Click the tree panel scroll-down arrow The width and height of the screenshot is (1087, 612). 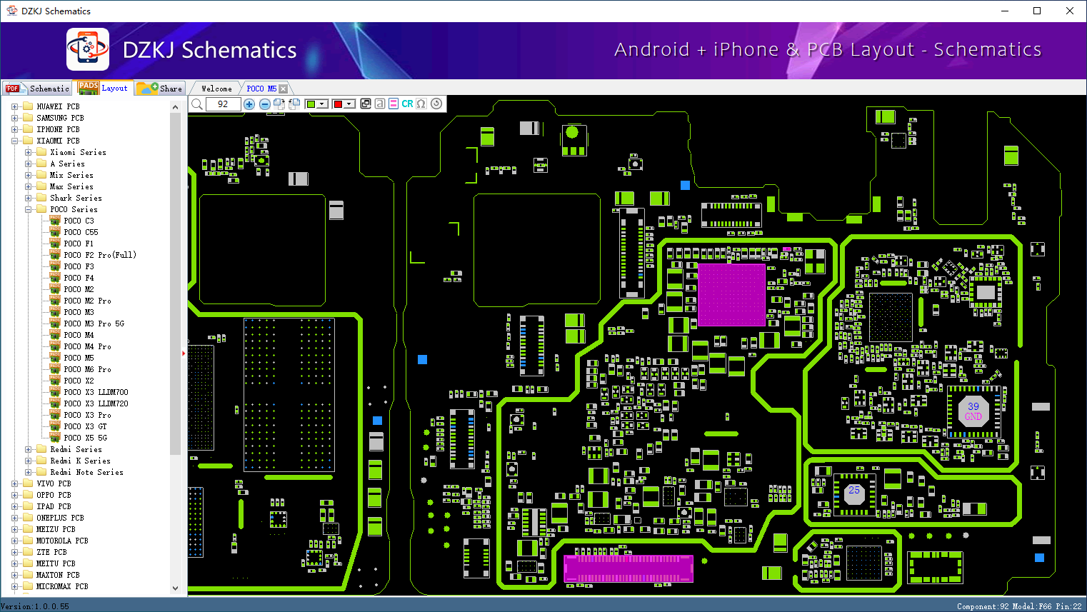coord(176,588)
